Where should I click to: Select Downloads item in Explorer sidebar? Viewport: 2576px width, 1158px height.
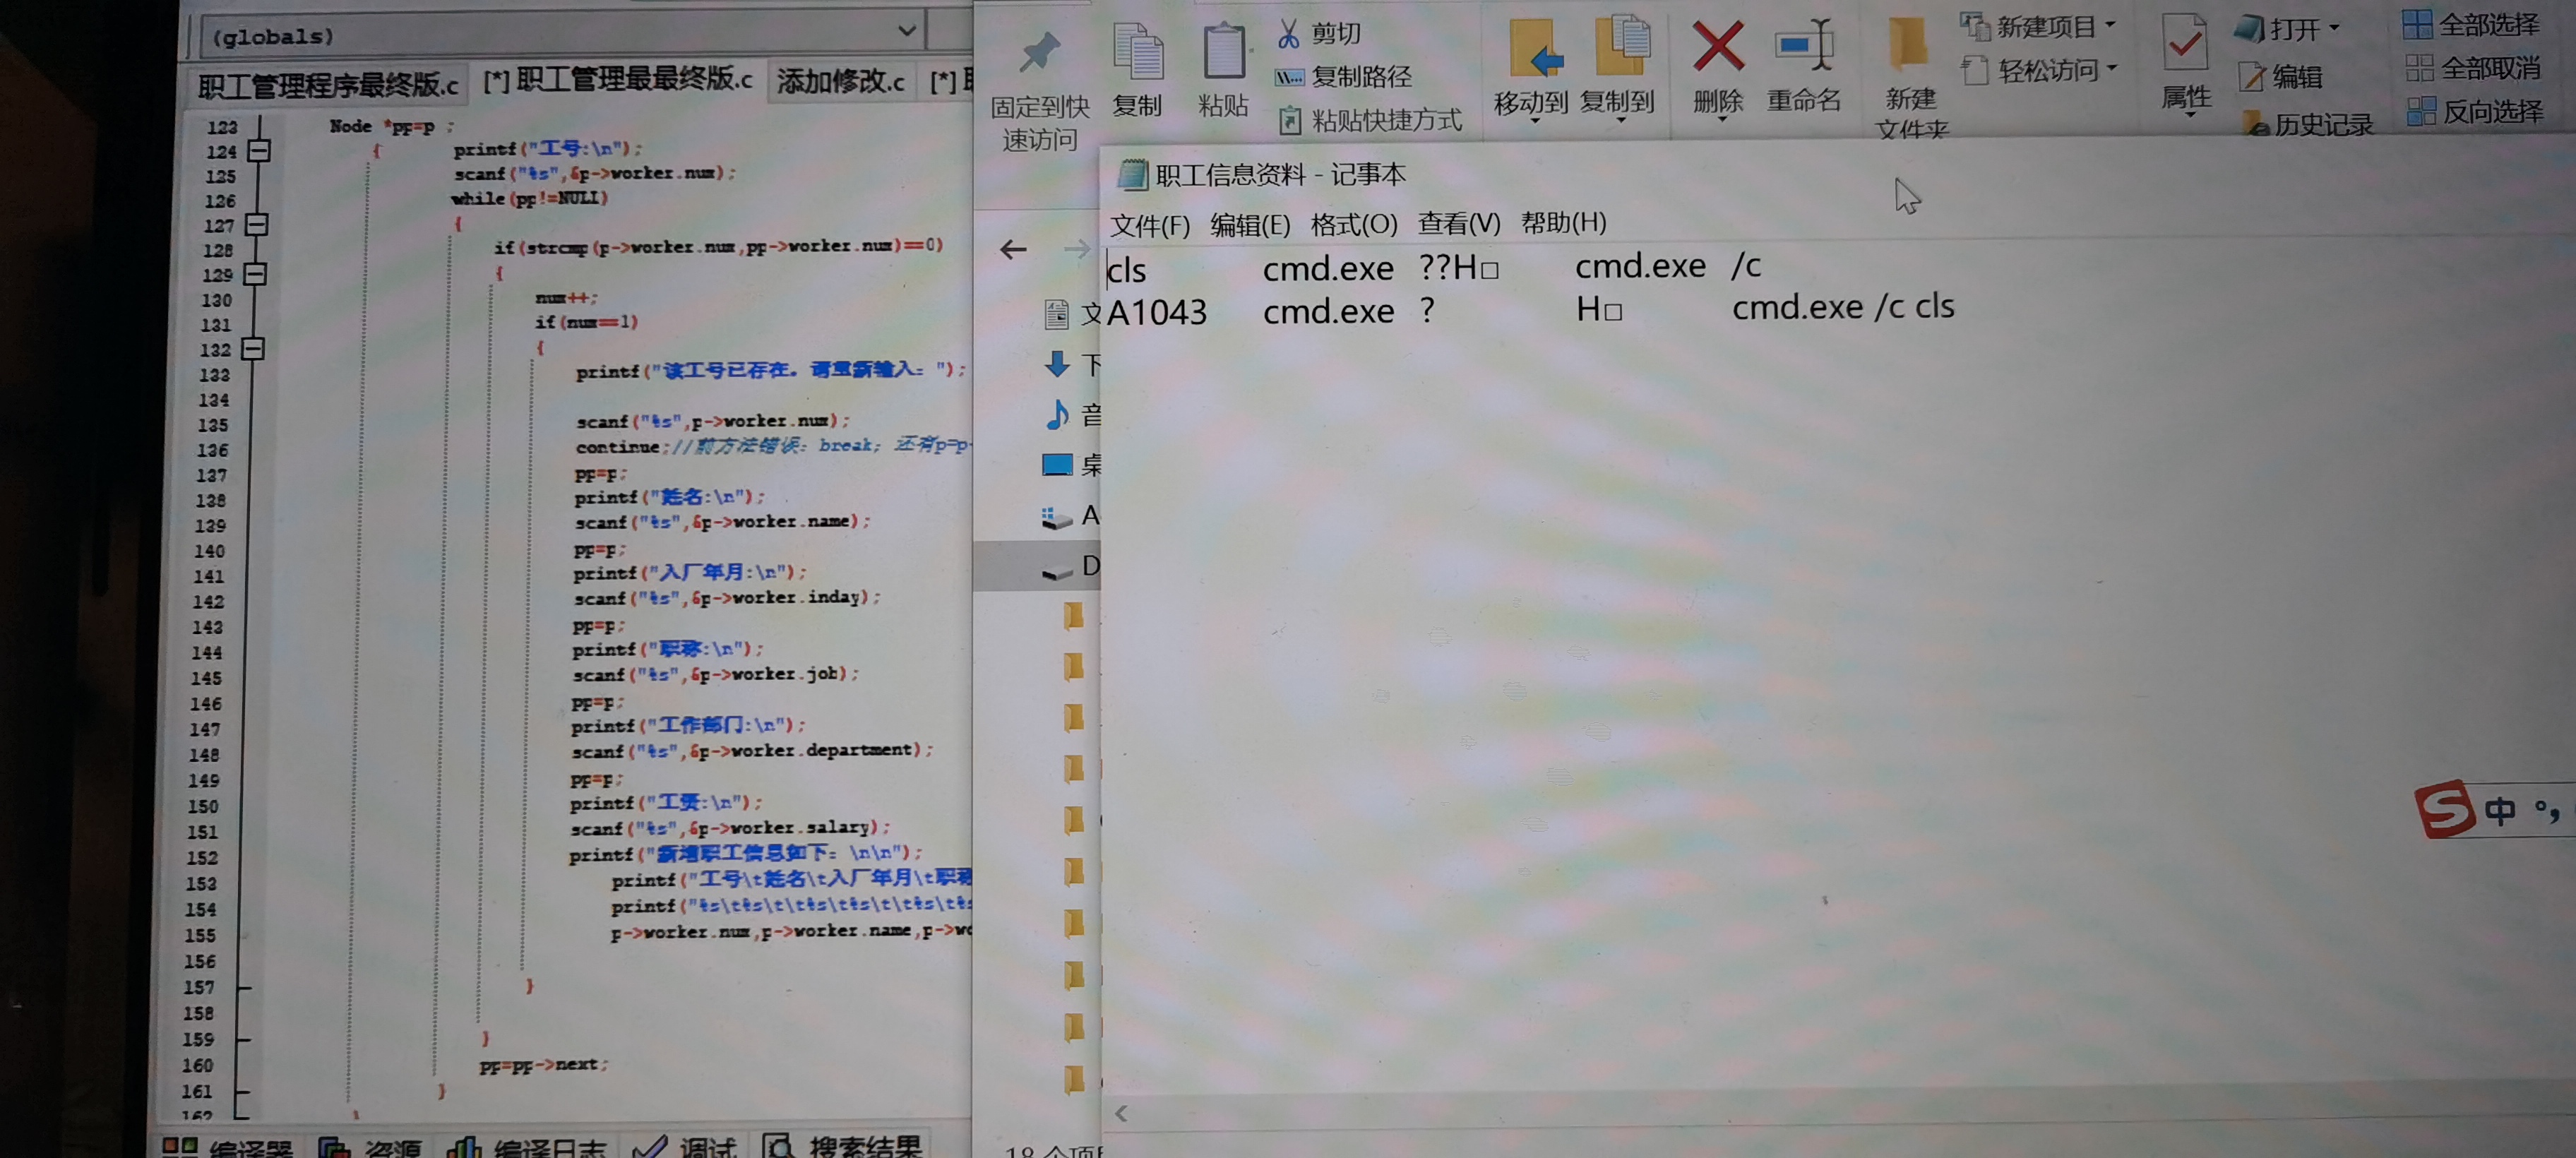[1071, 364]
